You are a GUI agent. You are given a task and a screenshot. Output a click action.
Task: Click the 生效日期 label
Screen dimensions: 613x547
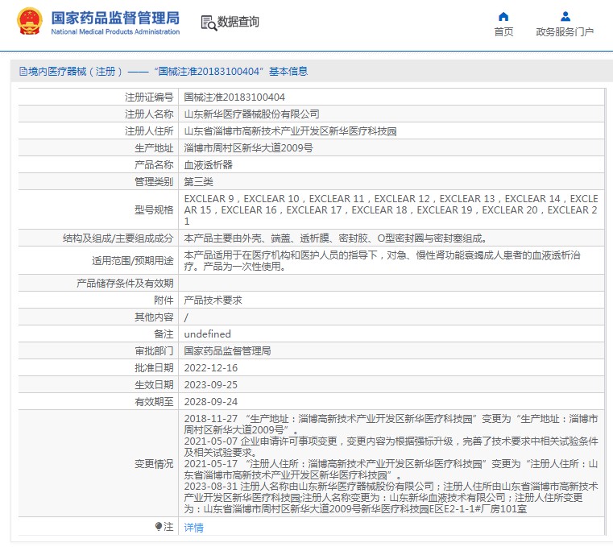(x=154, y=385)
